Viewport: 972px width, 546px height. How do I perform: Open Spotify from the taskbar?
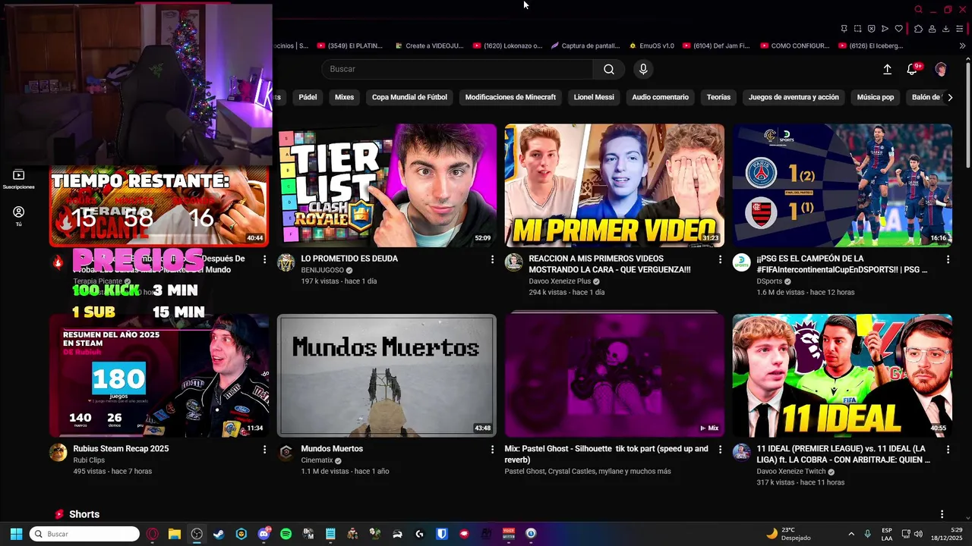click(286, 534)
